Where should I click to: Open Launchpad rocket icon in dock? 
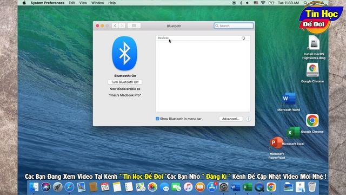point(58,187)
